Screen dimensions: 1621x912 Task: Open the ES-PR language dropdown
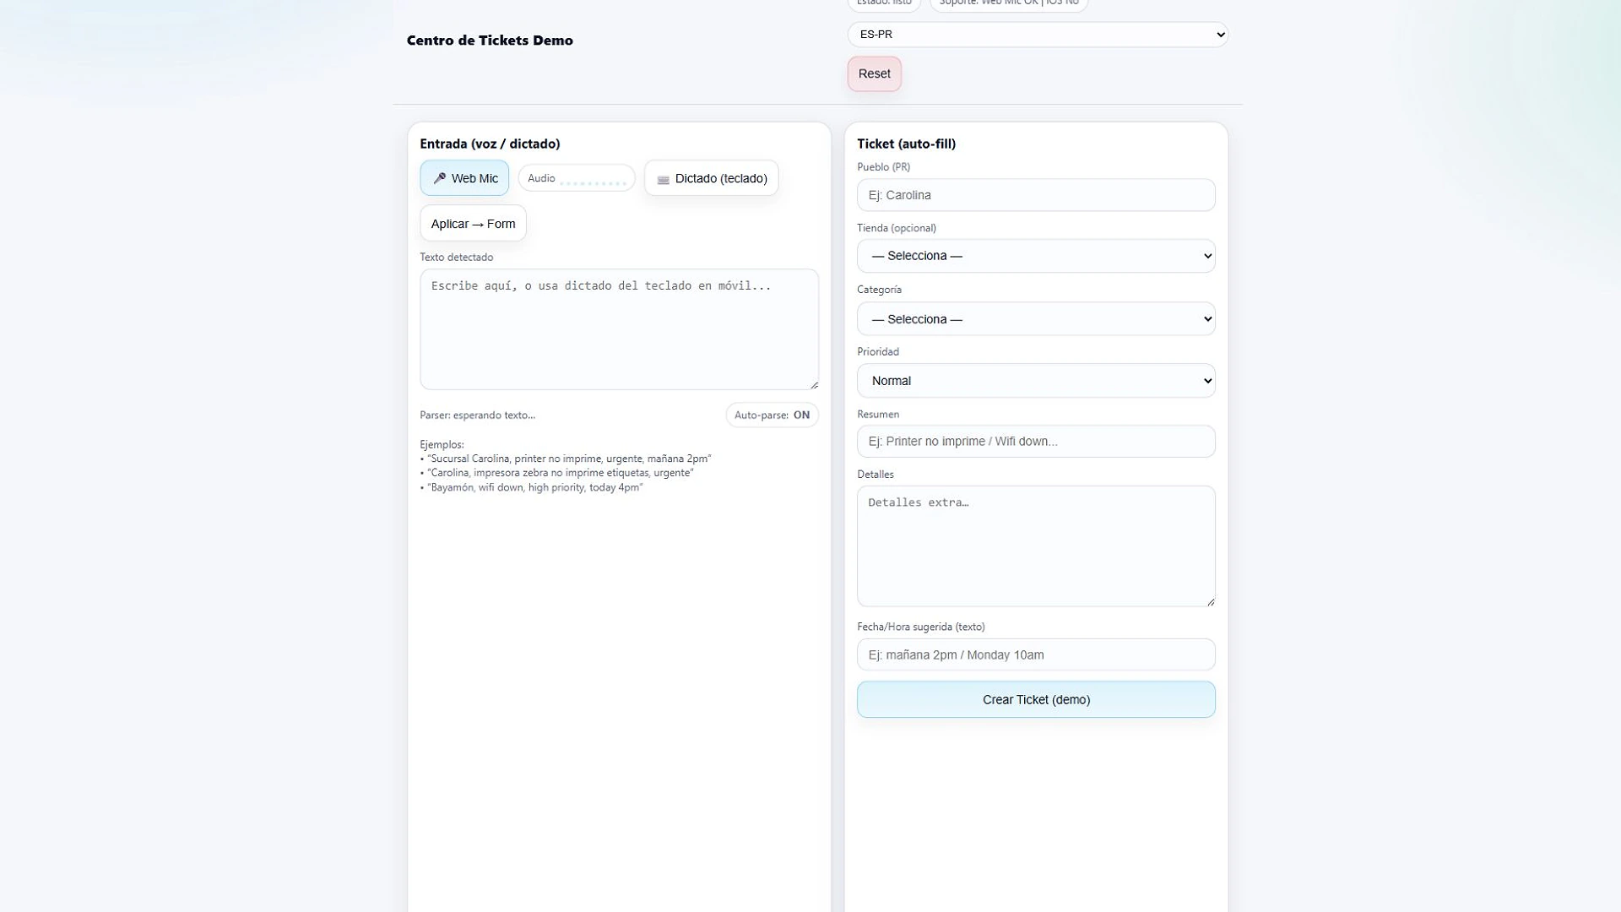[x=1038, y=35]
